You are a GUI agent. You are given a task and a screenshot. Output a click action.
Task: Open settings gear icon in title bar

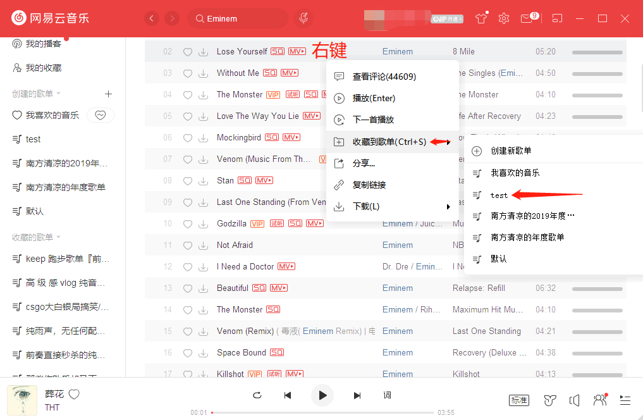[x=504, y=18]
